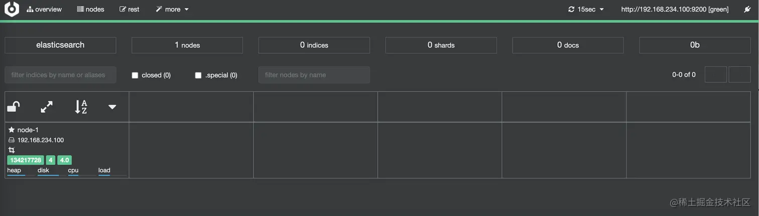
Task: Toggle the closed (0) checkbox
Action: click(x=135, y=75)
